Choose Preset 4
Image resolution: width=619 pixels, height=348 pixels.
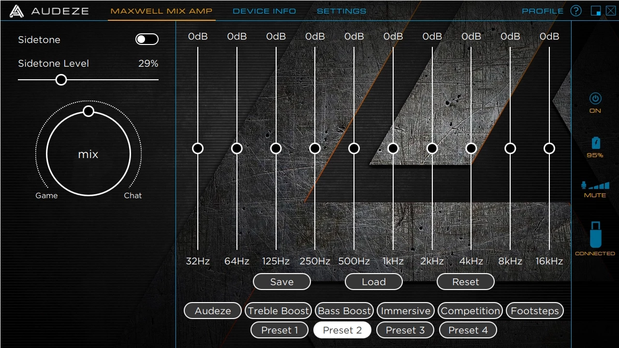pos(468,330)
